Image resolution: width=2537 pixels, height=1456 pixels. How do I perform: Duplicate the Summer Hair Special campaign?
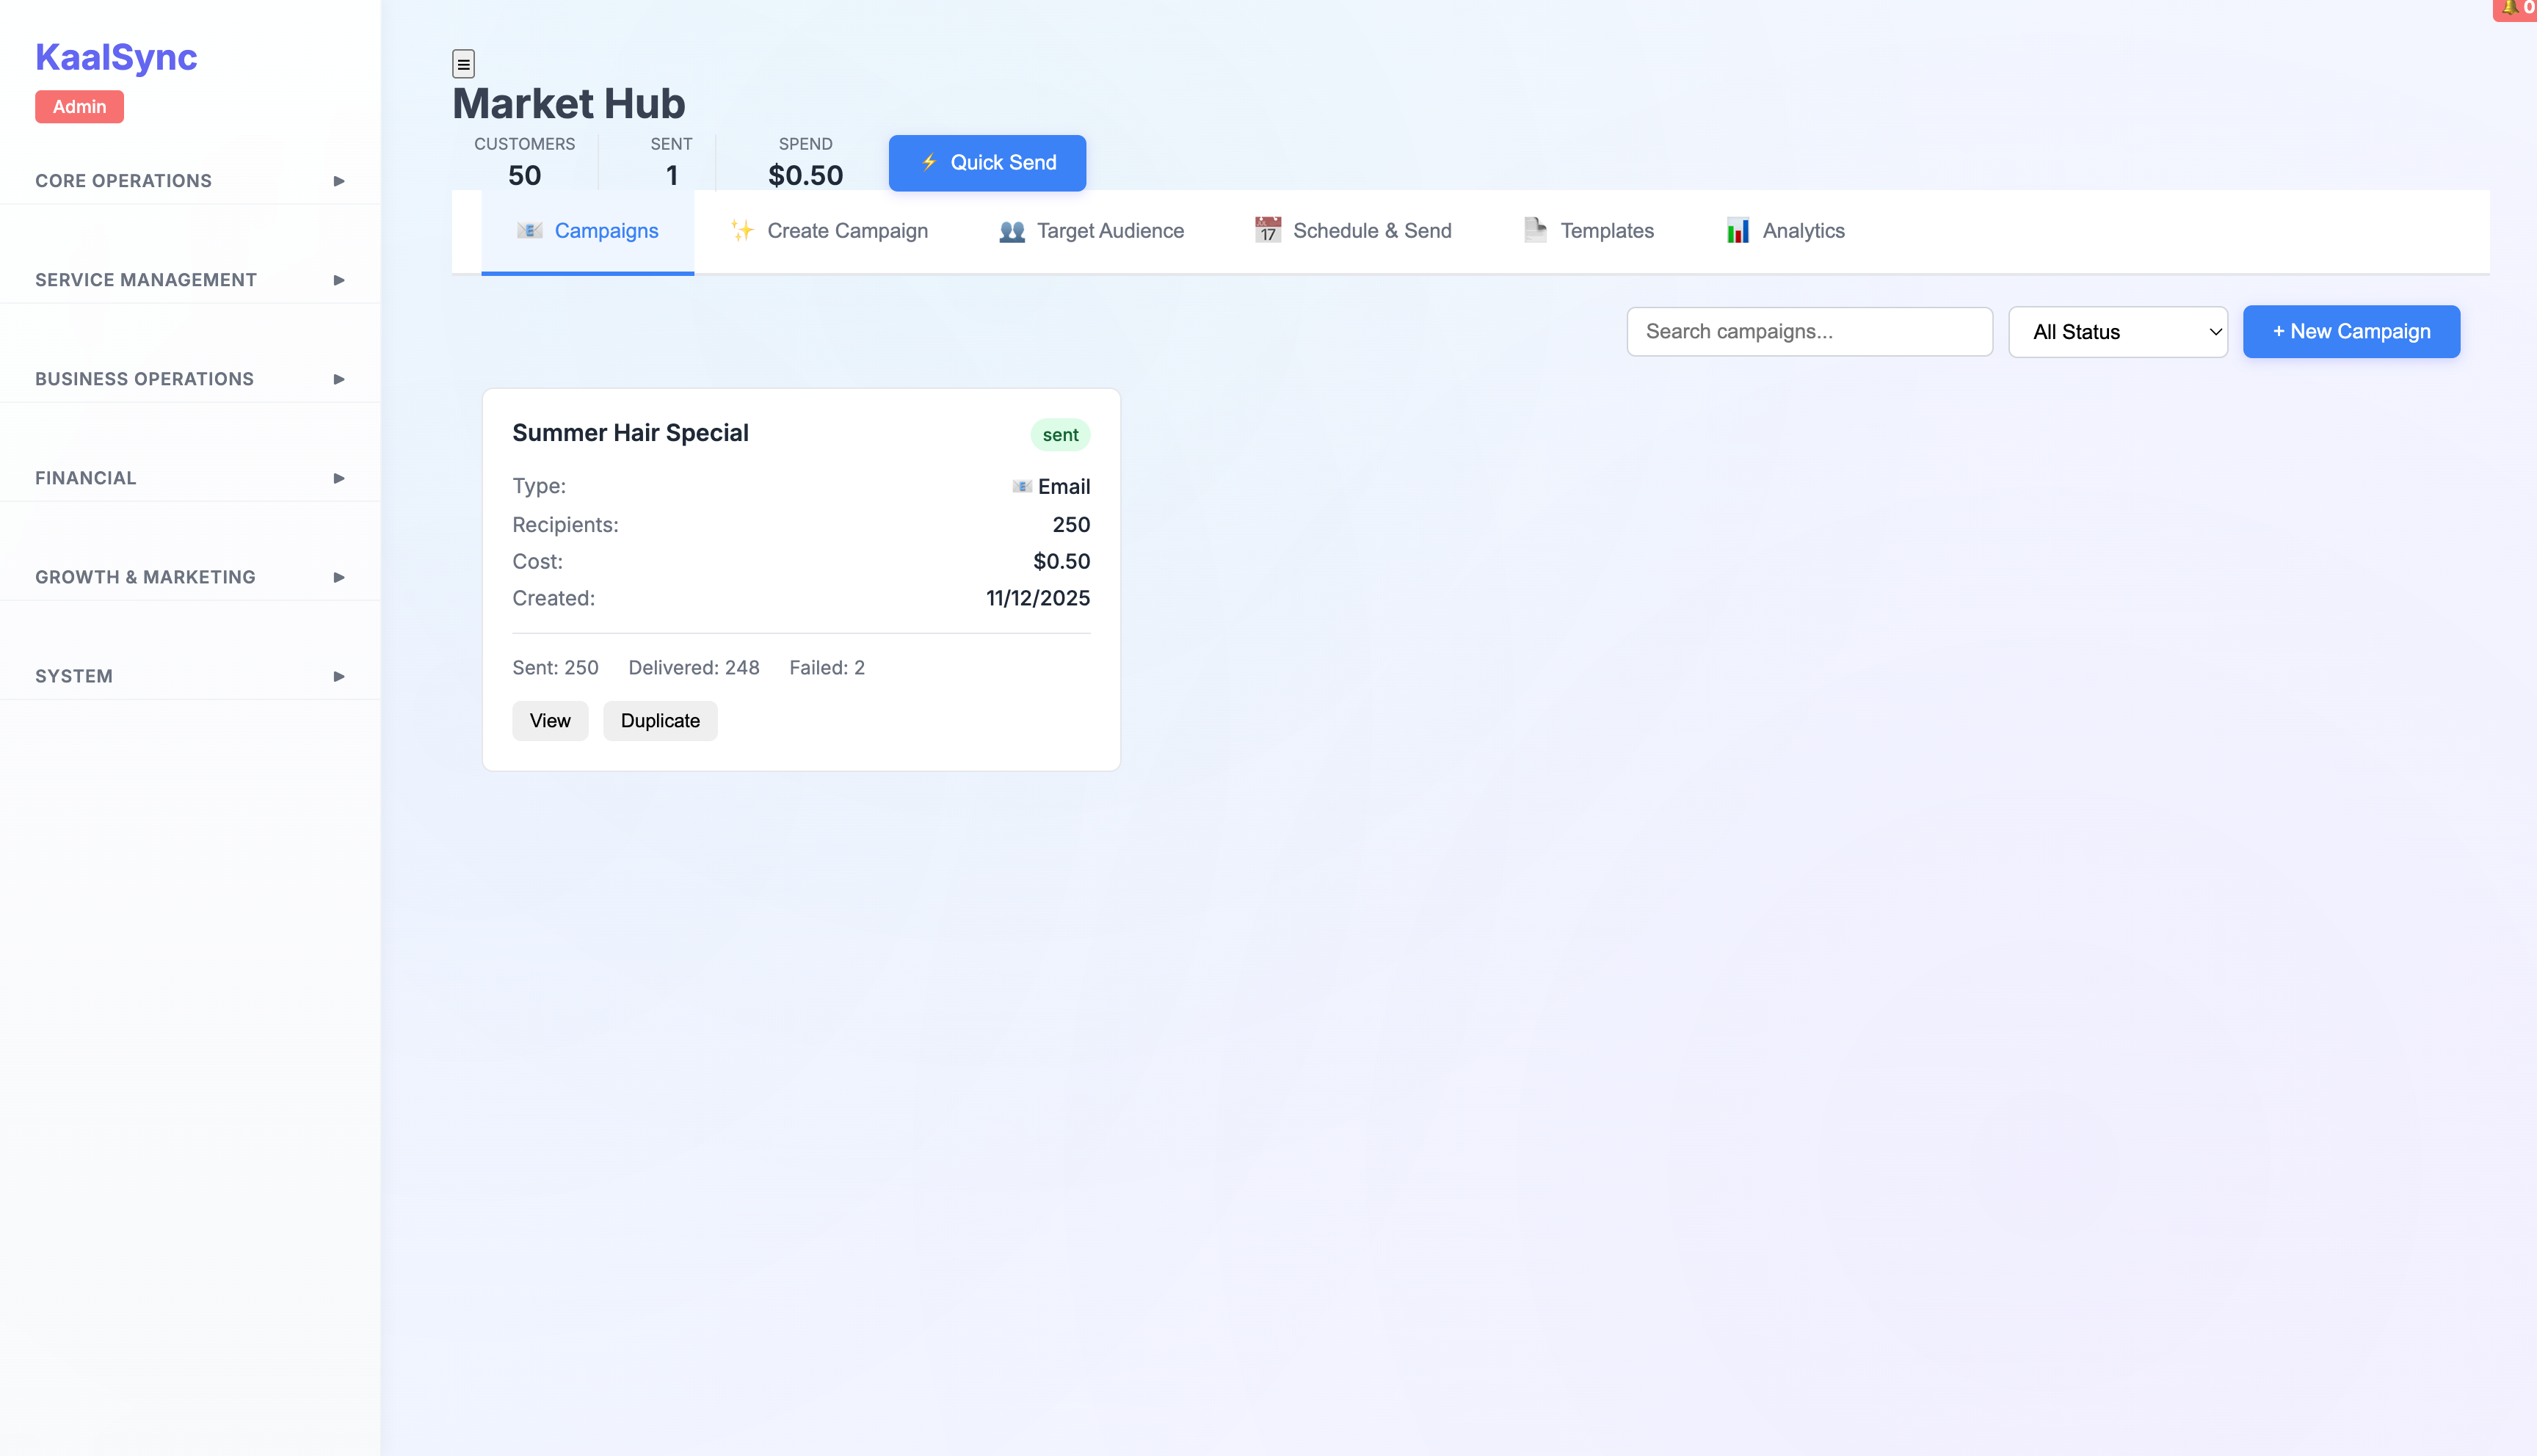tap(660, 721)
